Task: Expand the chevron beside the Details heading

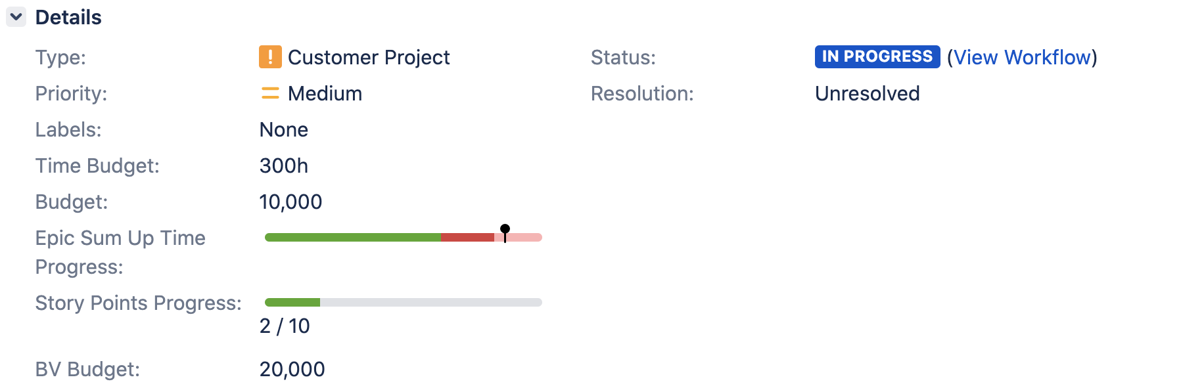Action: tap(16, 17)
